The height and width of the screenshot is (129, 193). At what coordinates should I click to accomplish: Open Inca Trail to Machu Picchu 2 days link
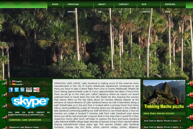pyautogui.click(x=163, y=127)
